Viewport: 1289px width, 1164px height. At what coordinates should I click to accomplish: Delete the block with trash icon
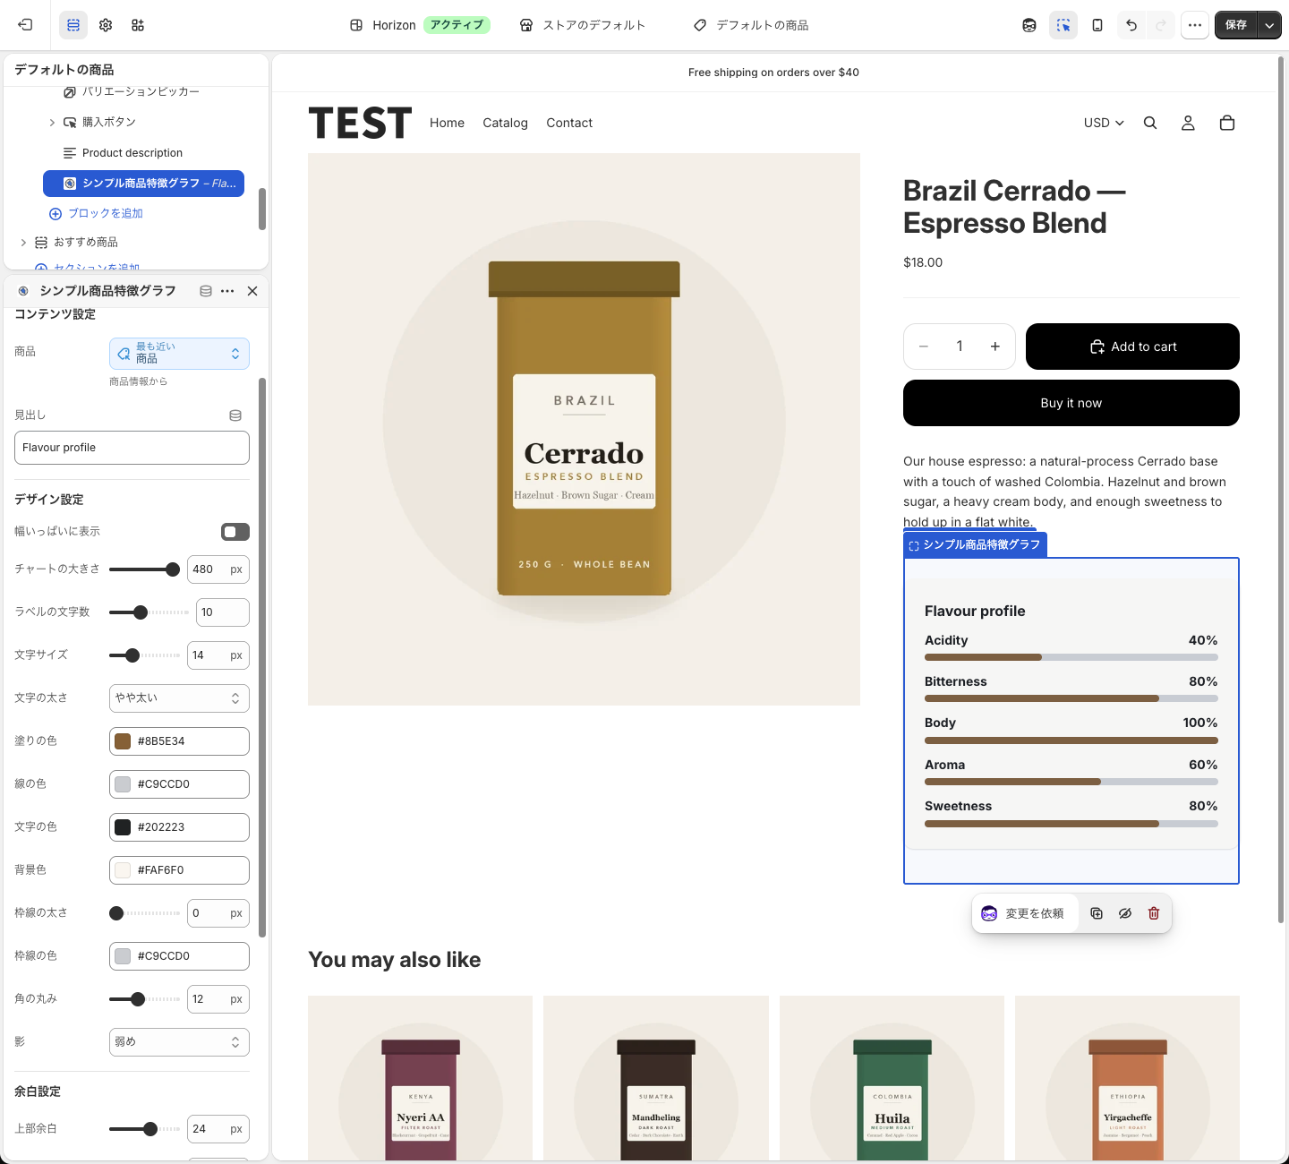1154,913
